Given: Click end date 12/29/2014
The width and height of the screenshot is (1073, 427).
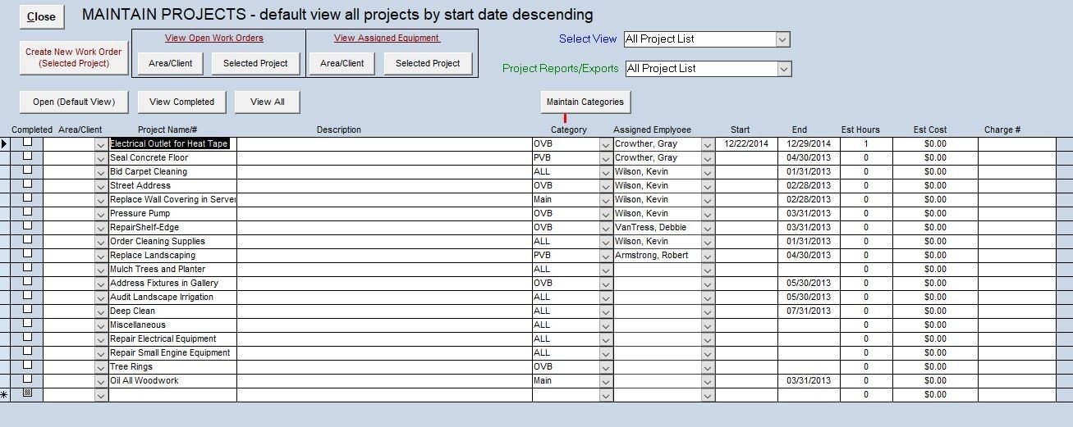Looking at the screenshot, I should pyautogui.click(x=809, y=143).
